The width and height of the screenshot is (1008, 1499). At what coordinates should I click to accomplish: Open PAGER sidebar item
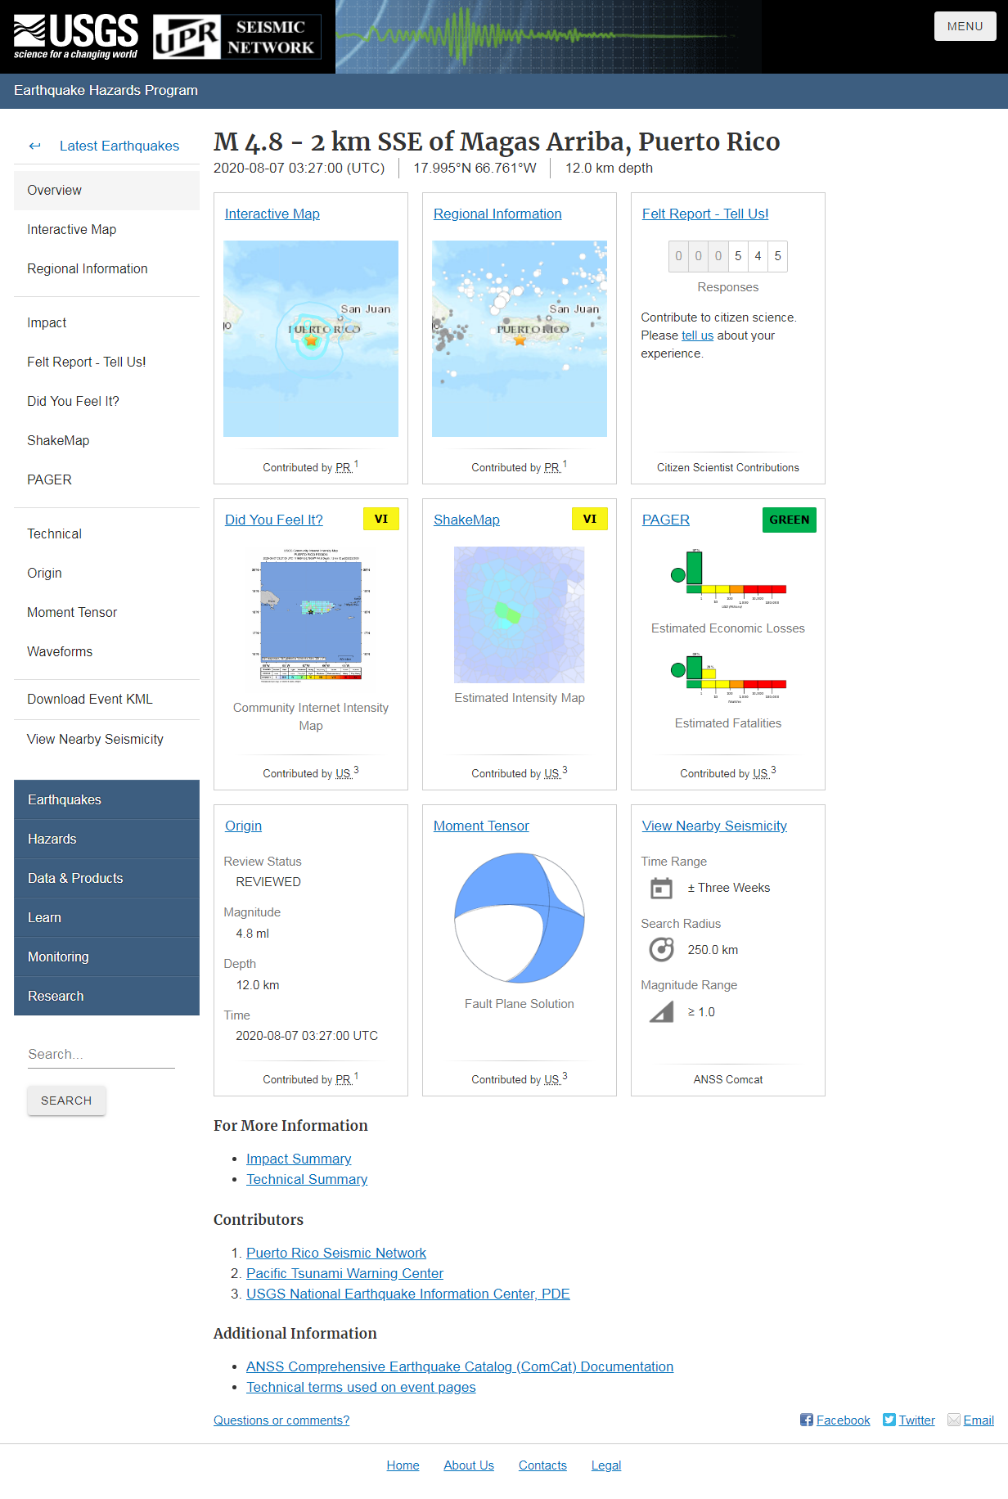[106, 479]
